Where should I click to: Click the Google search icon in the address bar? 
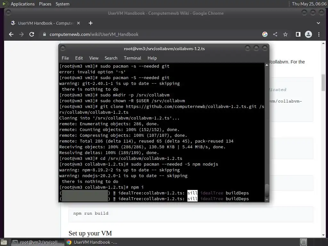(265, 34)
